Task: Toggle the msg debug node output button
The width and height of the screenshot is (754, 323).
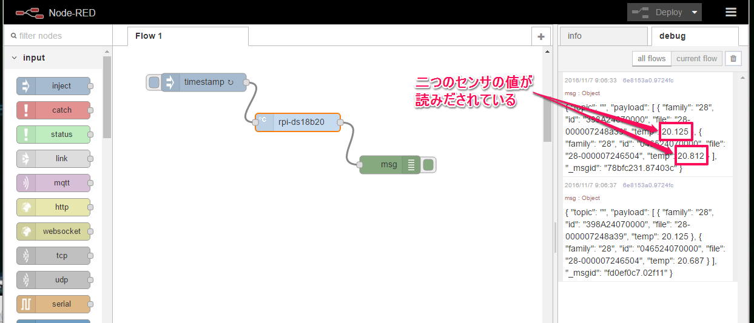Action: click(x=428, y=164)
